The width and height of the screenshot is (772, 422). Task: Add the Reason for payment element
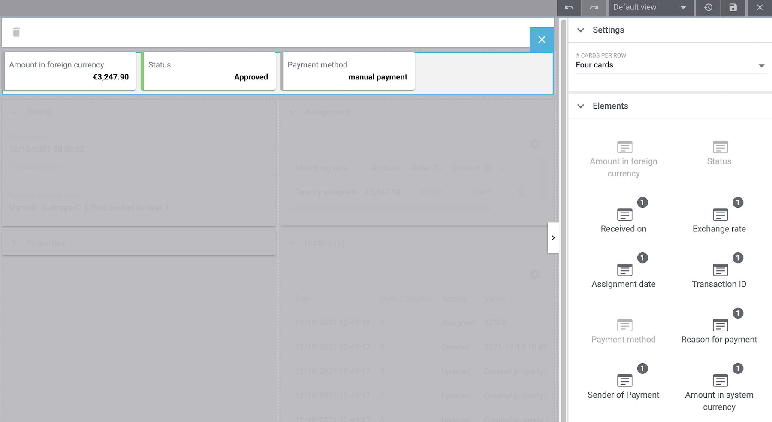pos(720,325)
